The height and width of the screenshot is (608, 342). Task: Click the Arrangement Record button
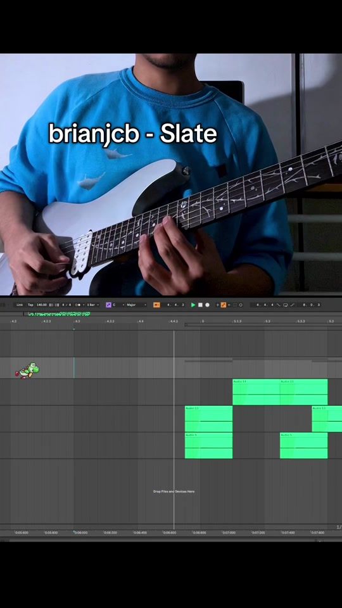[207, 305]
